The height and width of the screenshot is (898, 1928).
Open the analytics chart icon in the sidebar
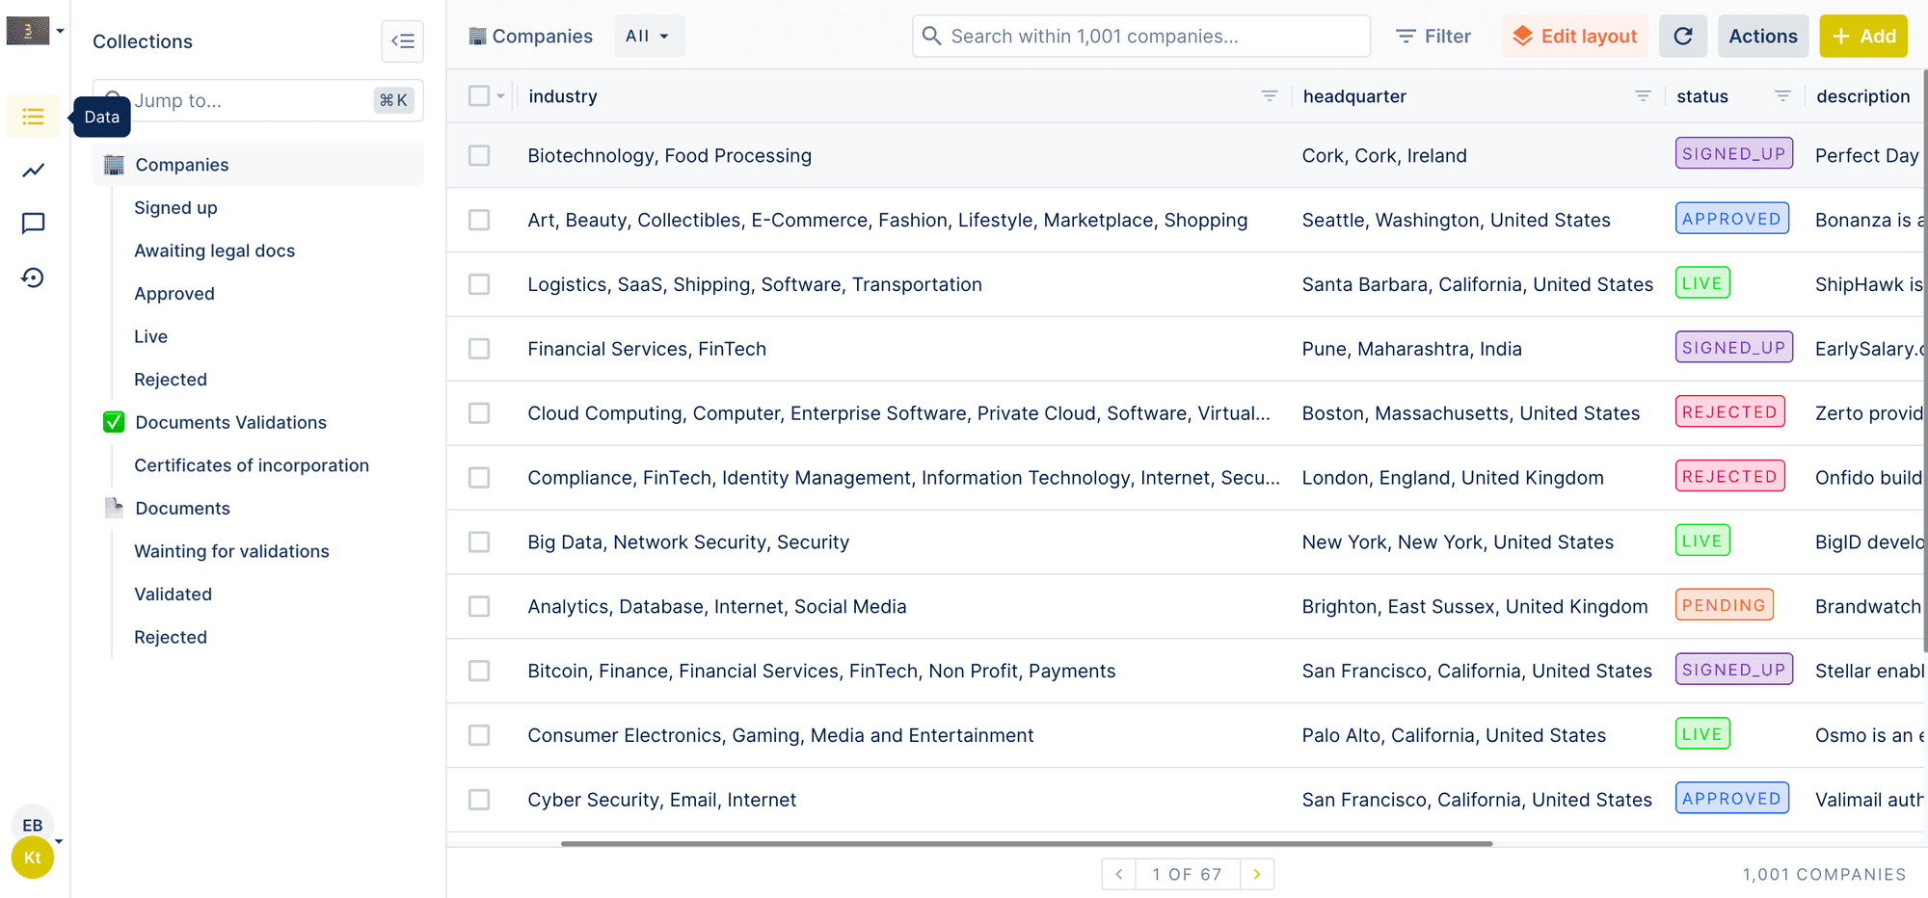pos(34,171)
